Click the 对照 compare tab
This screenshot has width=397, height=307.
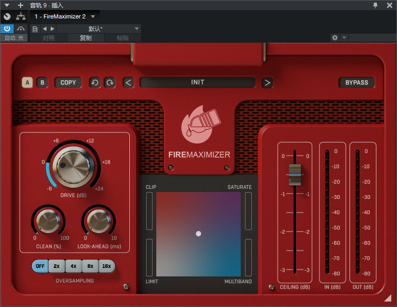tap(49, 38)
